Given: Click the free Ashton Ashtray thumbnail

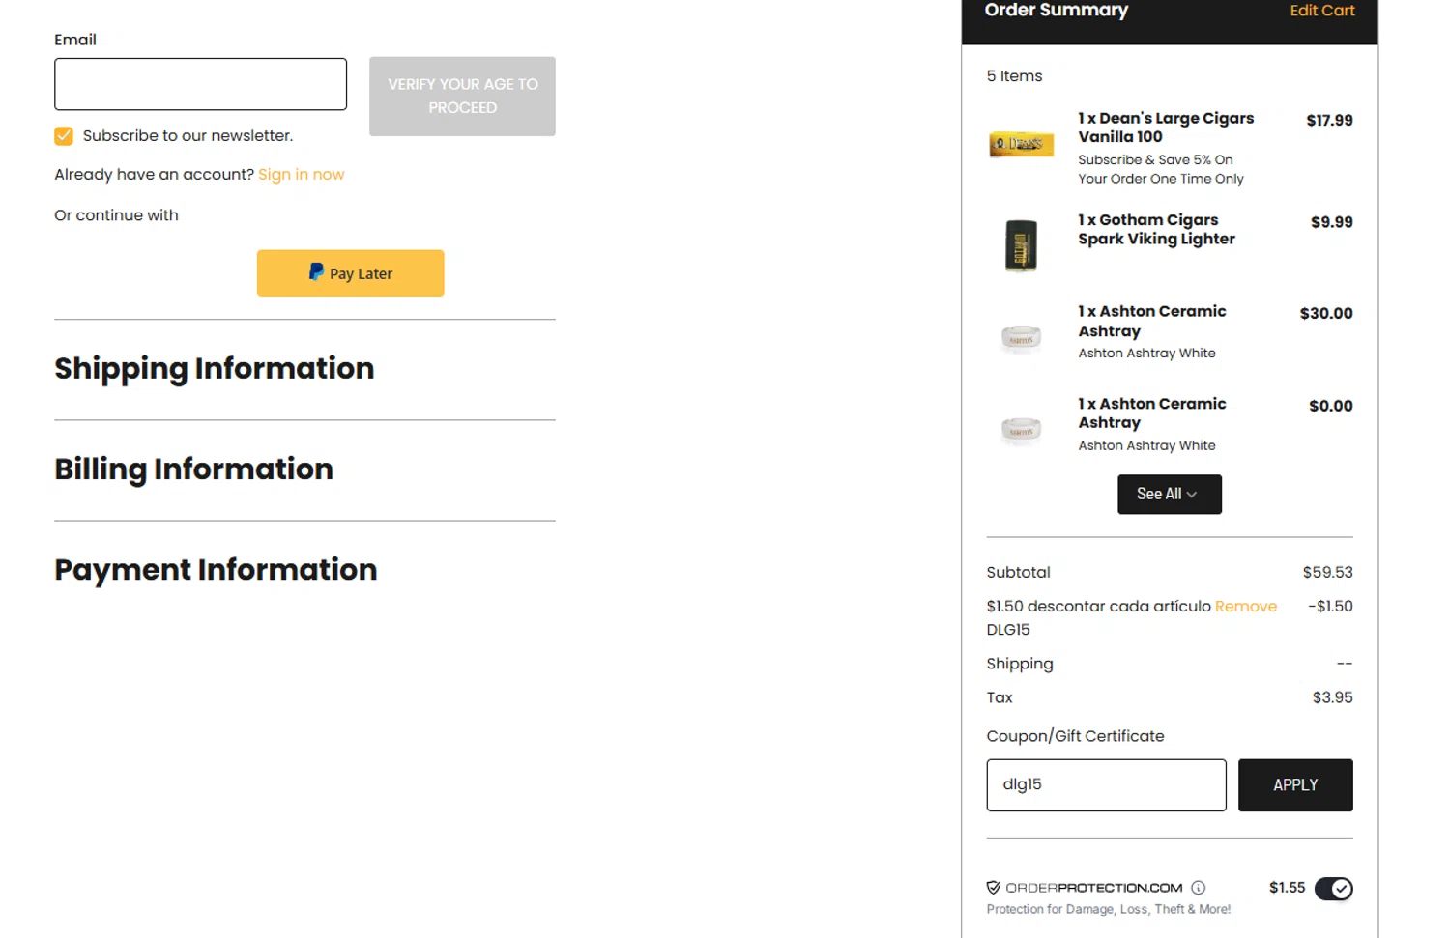Looking at the screenshot, I should pos(1021,429).
